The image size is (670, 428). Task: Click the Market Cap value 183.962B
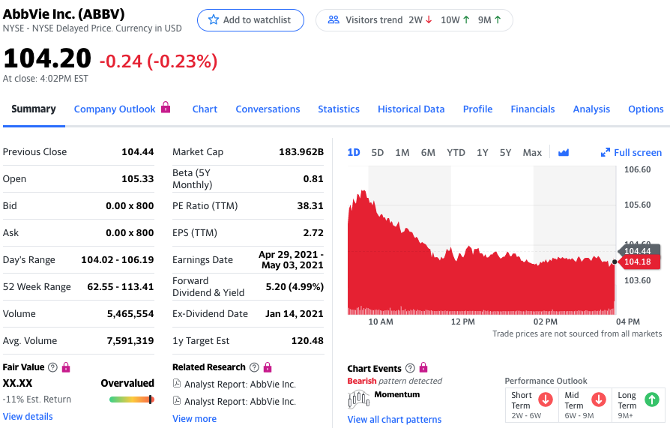301,152
